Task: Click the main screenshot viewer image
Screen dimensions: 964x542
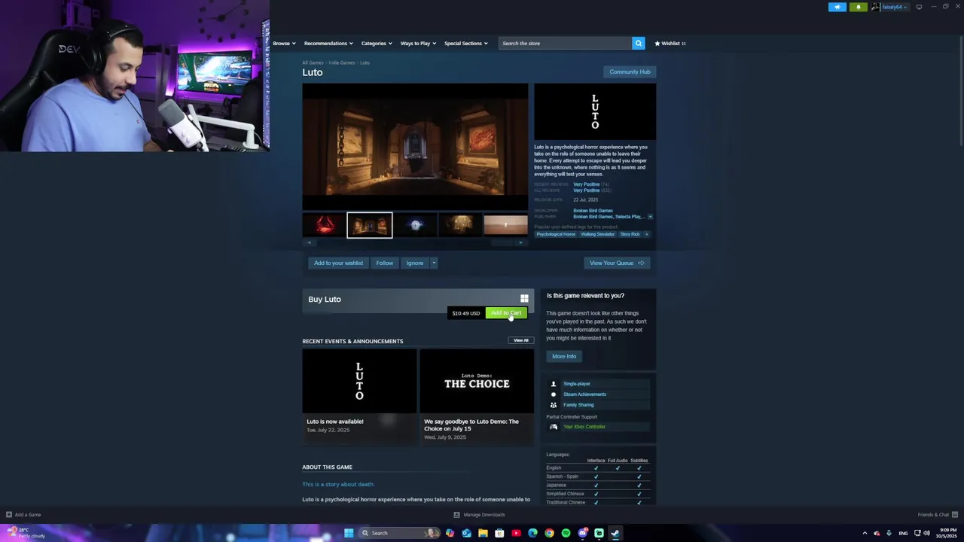Action: click(x=415, y=147)
